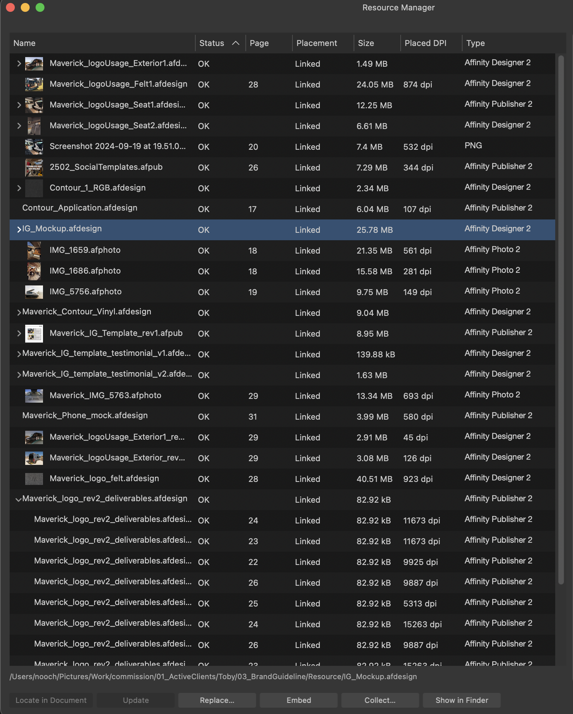The width and height of the screenshot is (573, 714).
Task: Select Maverick_logoUsage_Seat2 thumbnail
Action: click(x=34, y=126)
